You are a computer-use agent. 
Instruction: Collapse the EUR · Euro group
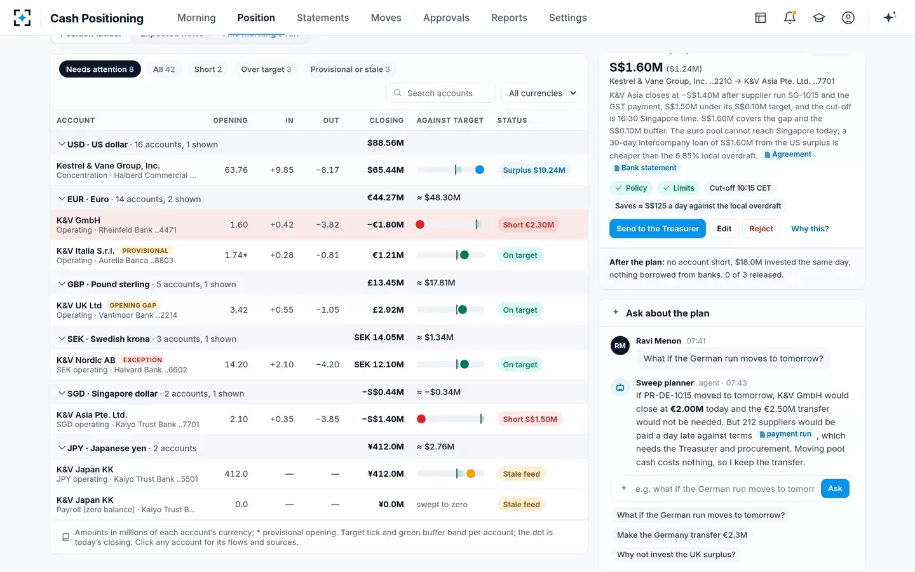pos(62,199)
